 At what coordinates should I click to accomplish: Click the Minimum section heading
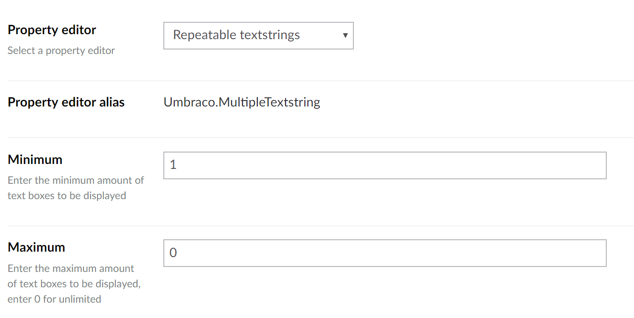(x=35, y=159)
